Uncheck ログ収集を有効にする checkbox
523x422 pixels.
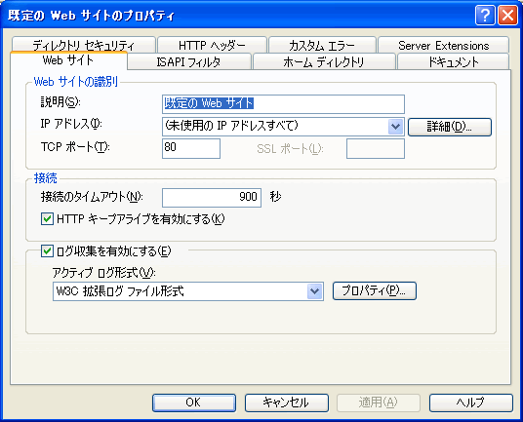click(x=47, y=250)
